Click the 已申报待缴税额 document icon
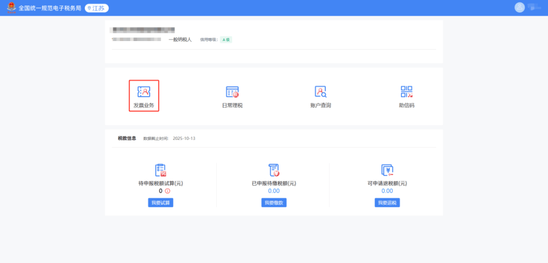Image resolution: width=548 pixels, height=263 pixels. [x=274, y=170]
